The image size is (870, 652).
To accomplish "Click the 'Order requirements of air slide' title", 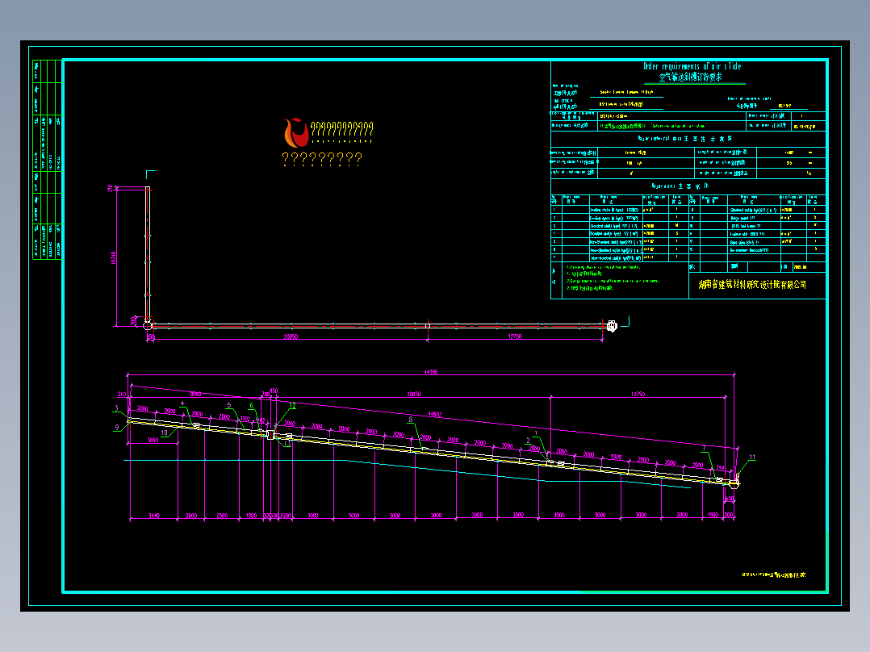I will pyautogui.click(x=692, y=67).
